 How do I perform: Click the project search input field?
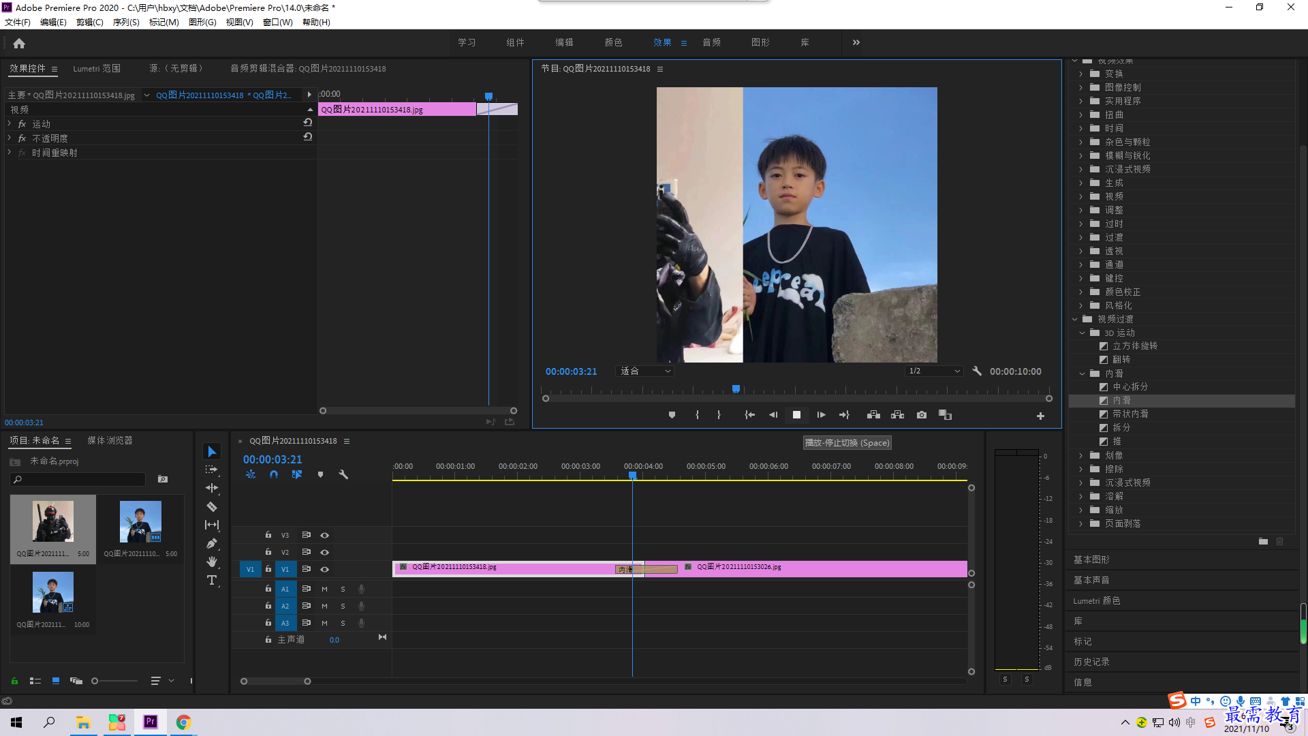pyautogui.click(x=78, y=479)
